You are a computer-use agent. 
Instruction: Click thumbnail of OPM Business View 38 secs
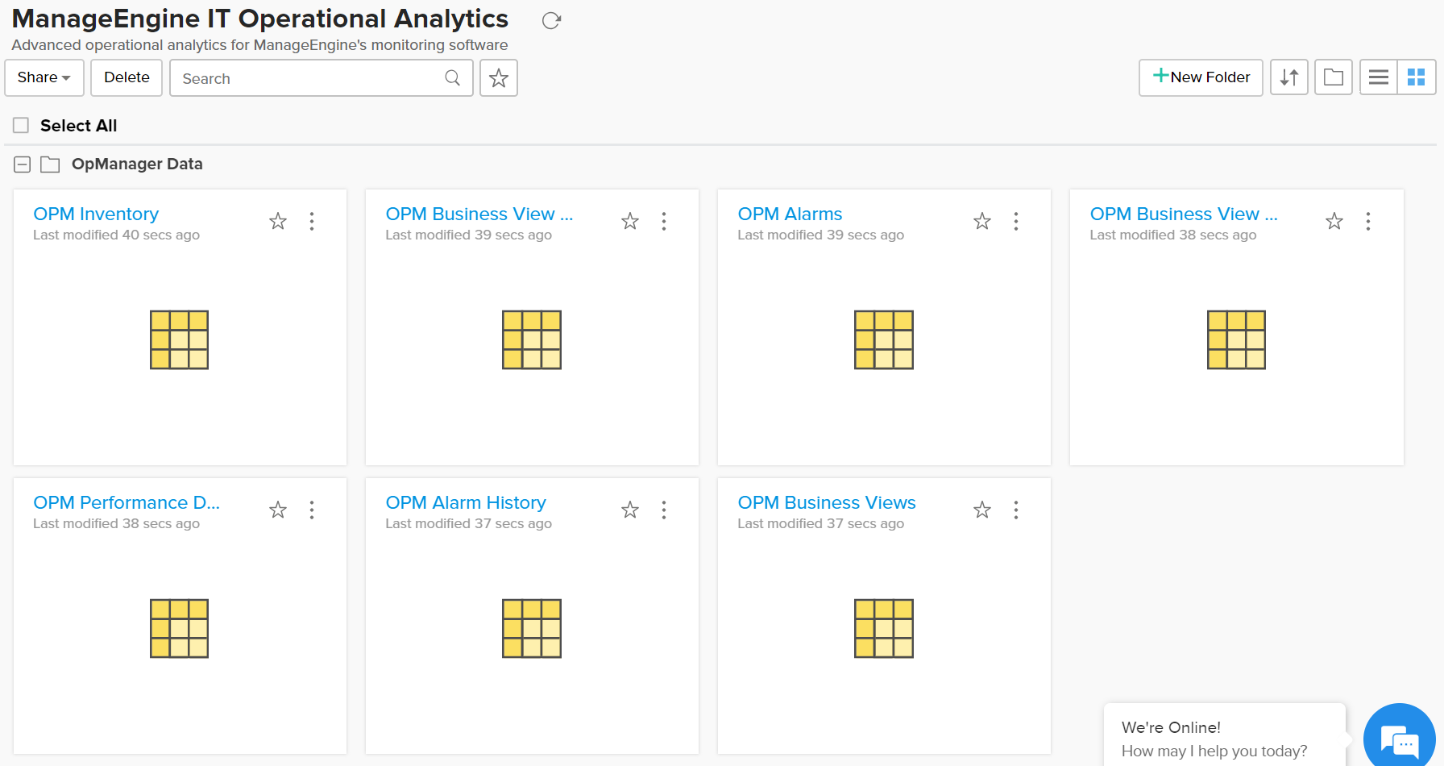(x=1236, y=339)
